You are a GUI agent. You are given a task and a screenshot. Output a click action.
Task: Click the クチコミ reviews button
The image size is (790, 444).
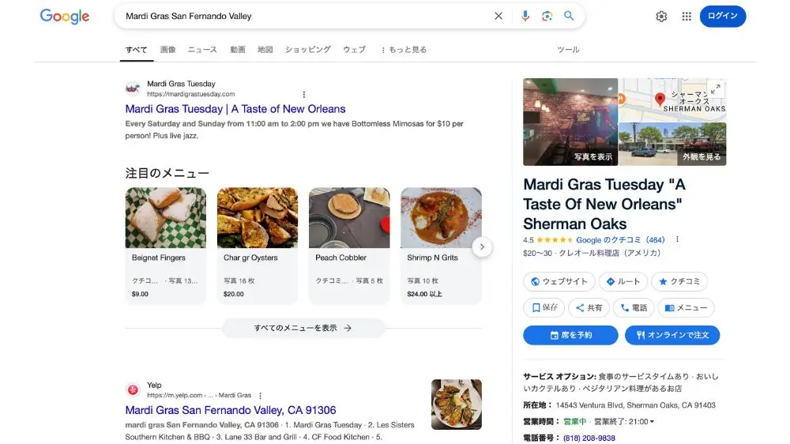pos(679,281)
